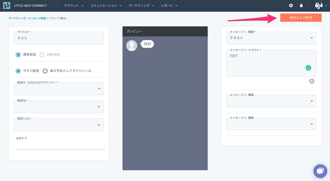Open the メッセージ3 種類 dropdown
This screenshot has height=181, width=330.
[x=271, y=124]
